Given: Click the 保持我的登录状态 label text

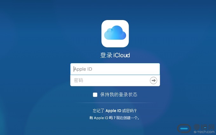Looking at the screenshot, I should (x=119, y=95).
